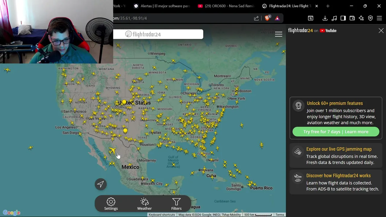Viewport: 386px width, 217px height.
Task: Open the browser find-in-page search icon
Action: click(x=311, y=18)
